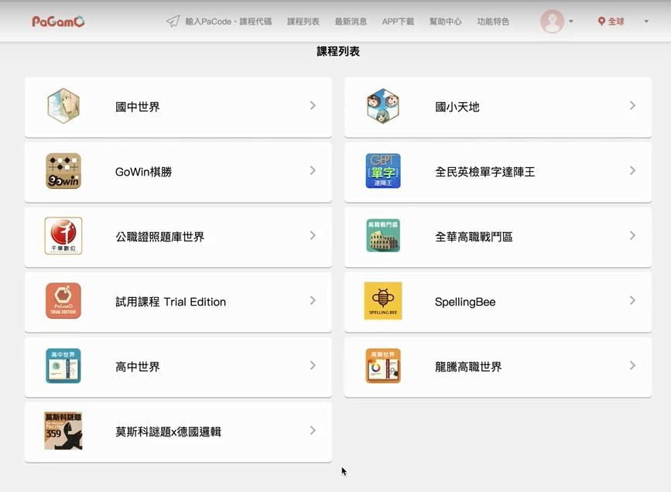The width and height of the screenshot is (671, 492).
Task: Open the 幫助中心 menu item
Action: point(446,22)
